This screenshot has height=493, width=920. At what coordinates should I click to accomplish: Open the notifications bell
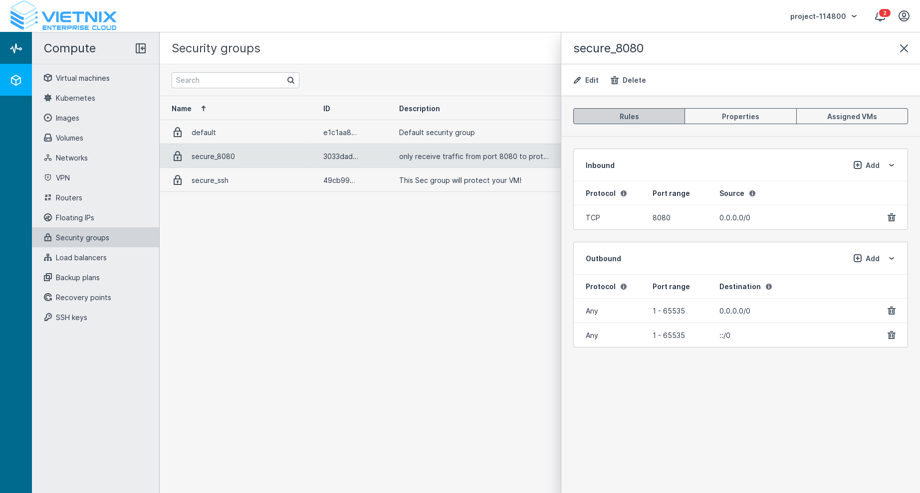pyautogui.click(x=880, y=16)
